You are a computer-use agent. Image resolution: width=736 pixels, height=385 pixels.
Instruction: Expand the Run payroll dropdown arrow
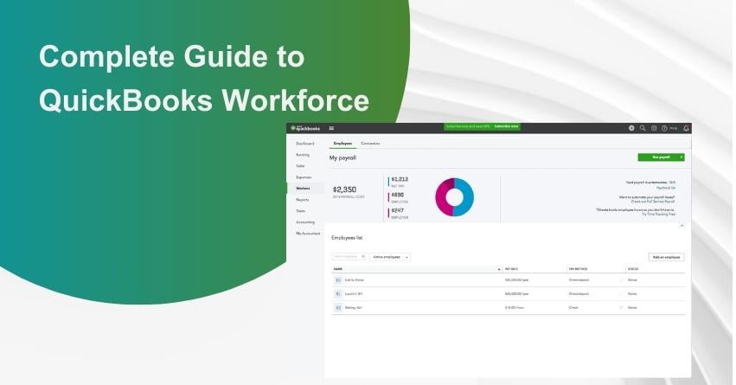click(x=682, y=157)
